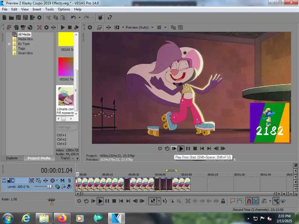Screen dimensions: 299x224
Task: Open Media Properties gear in Project Media
Action: click(x=46, y=28)
